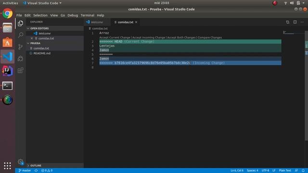Synchronize changes via status bar sync icon
This screenshot has height=173, width=308.
(x=36, y=171)
